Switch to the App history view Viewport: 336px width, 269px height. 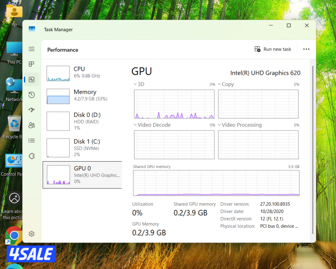[x=32, y=95]
